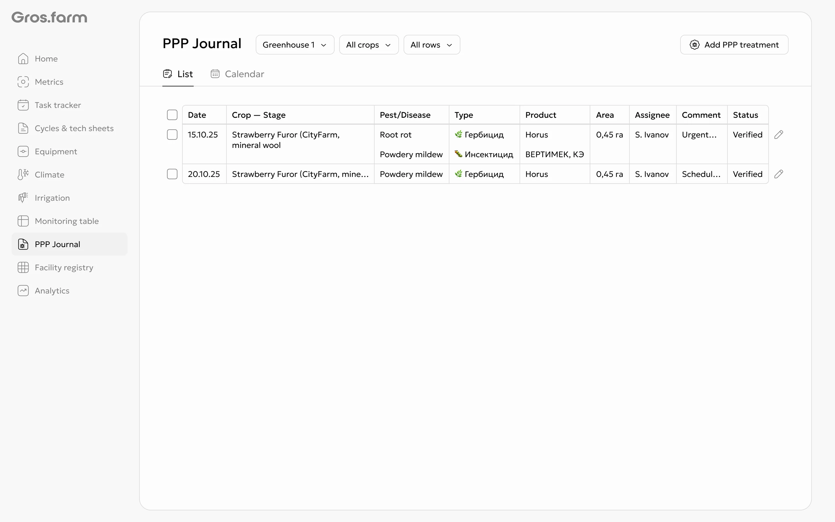
Task: Open Monitoring table from the sidebar
Action: [69, 221]
